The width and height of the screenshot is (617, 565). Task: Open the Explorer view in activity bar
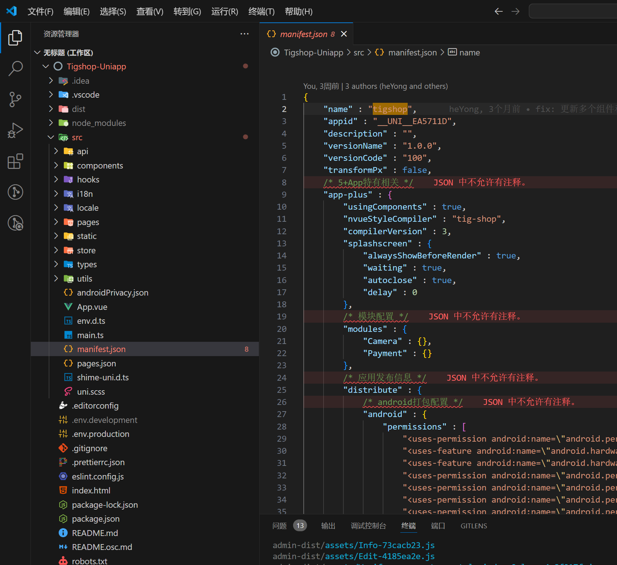click(x=15, y=38)
